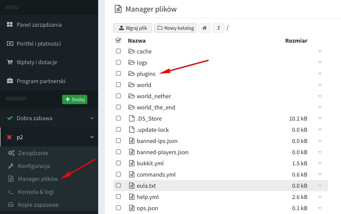341x214 pixels.
Task: Click the home directory icon button
Action: [x=205, y=28]
